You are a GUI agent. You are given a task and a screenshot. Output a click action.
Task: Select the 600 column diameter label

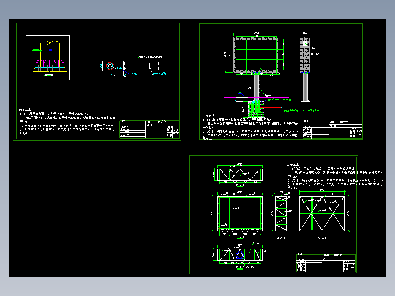click(x=250, y=88)
